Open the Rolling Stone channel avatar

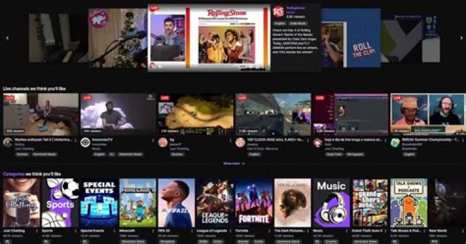[278, 12]
